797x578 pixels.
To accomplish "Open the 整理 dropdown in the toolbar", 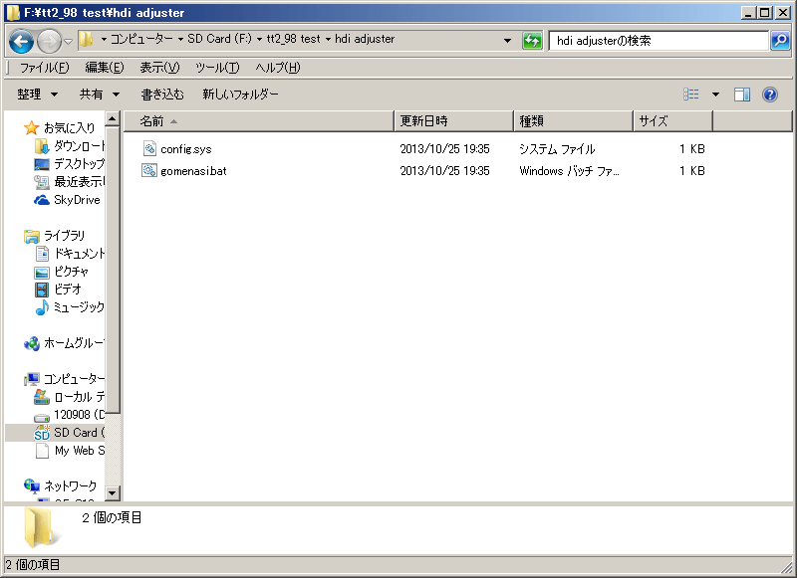I will coord(37,95).
